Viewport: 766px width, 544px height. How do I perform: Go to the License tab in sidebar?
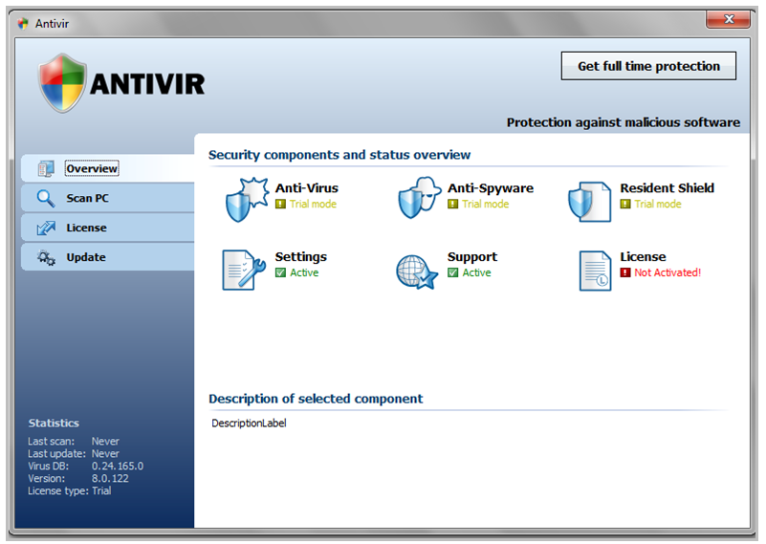[x=108, y=228]
